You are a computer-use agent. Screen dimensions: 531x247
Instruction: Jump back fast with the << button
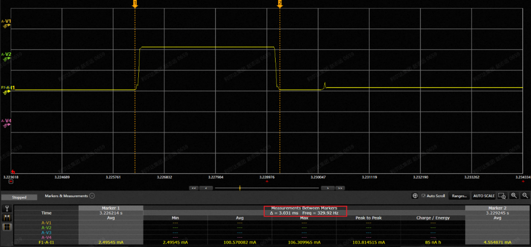pos(194,188)
